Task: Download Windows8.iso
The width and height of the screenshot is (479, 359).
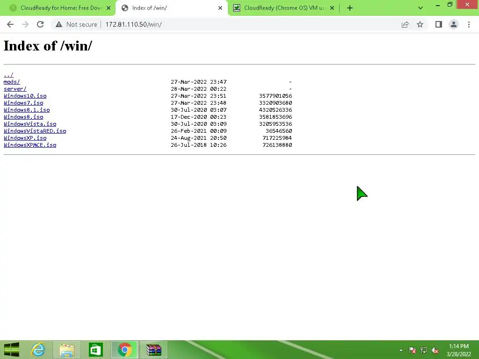Action: pos(23,117)
